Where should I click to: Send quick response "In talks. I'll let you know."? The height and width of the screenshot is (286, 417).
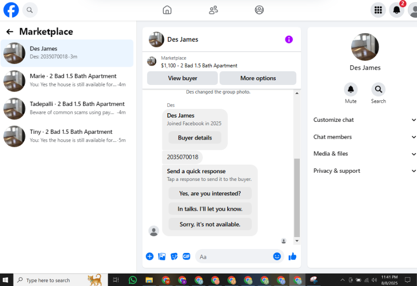[210, 209]
